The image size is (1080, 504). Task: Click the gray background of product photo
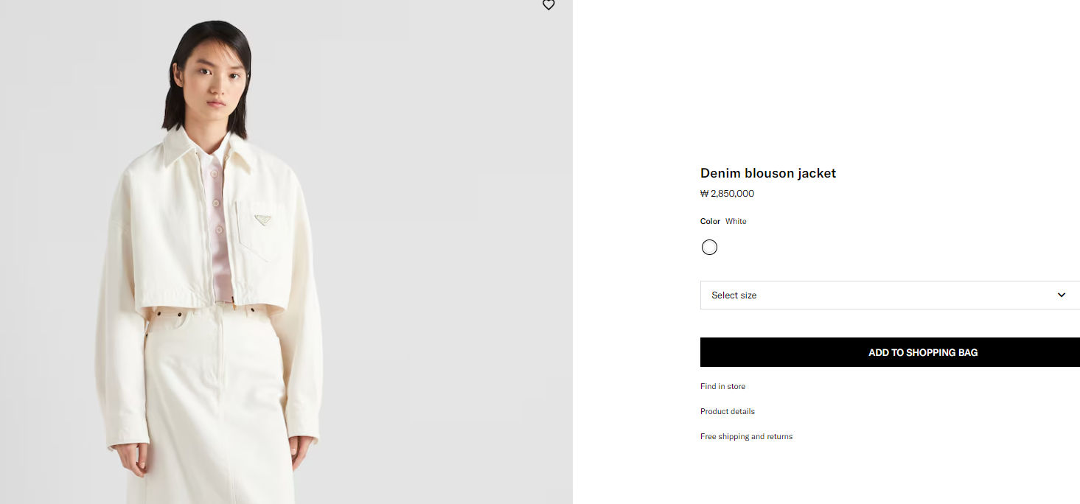click(442, 221)
